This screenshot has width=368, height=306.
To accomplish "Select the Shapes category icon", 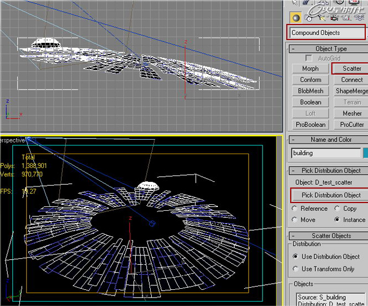I will coord(309,17).
